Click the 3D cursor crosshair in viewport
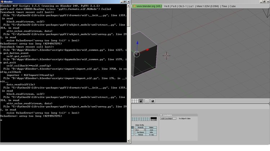The width and height of the screenshot is (270, 151). point(166,56)
